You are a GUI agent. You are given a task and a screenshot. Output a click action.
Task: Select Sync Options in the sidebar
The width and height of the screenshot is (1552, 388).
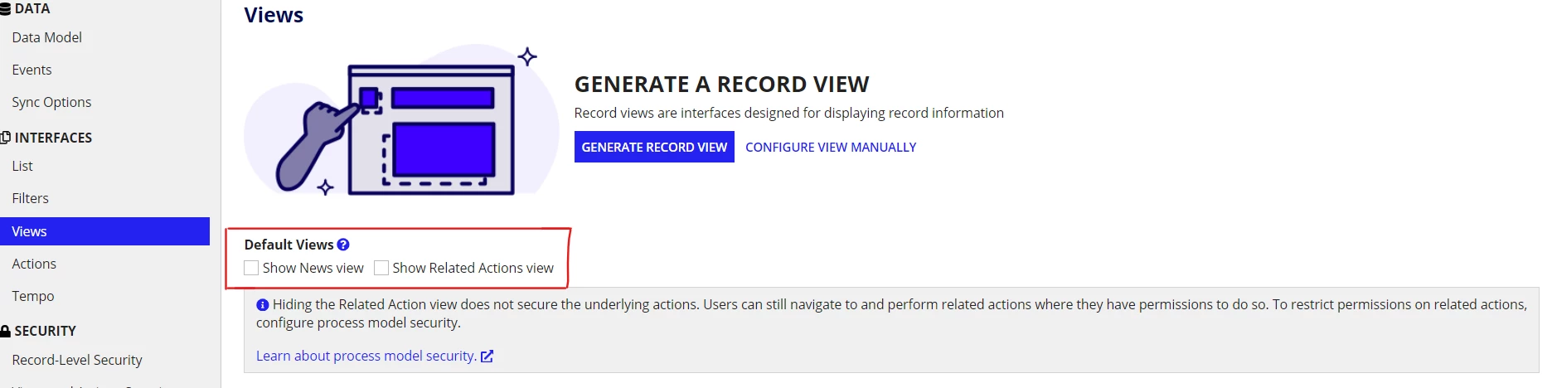coord(51,102)
